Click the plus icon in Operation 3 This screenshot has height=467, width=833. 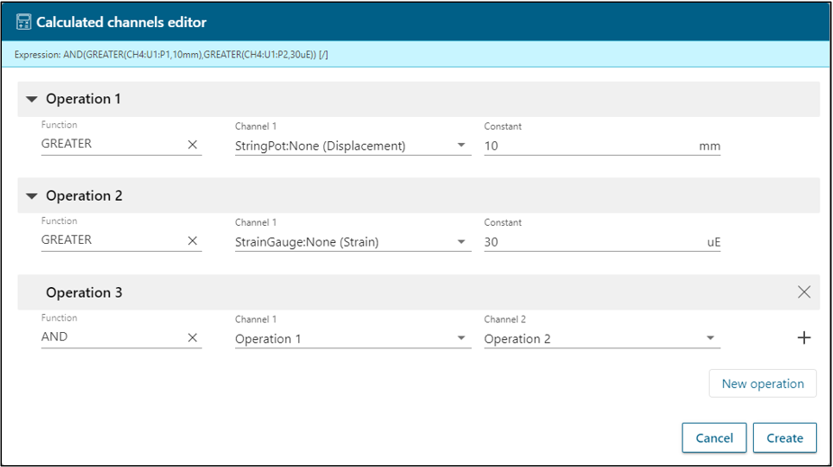(803, 337)
